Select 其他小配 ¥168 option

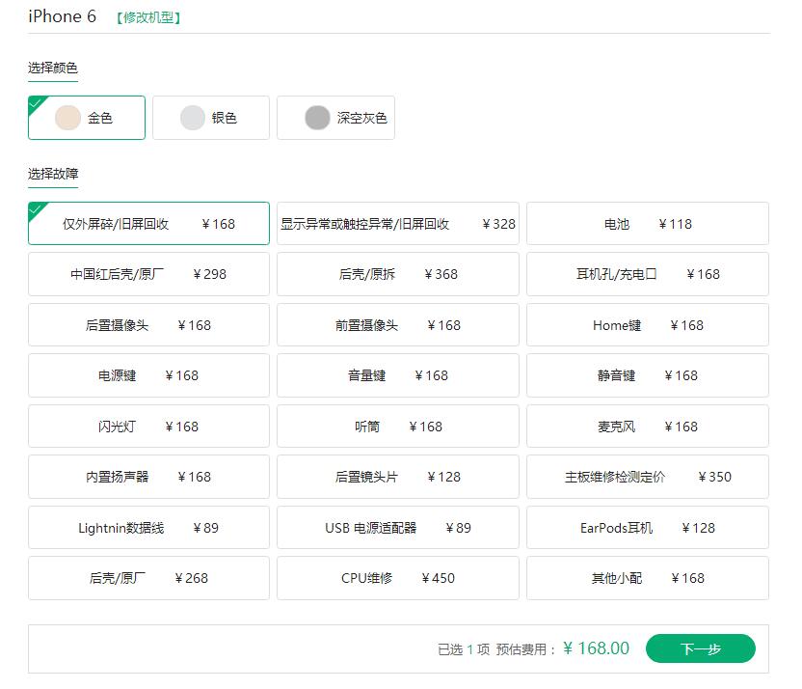click(648, 578)
